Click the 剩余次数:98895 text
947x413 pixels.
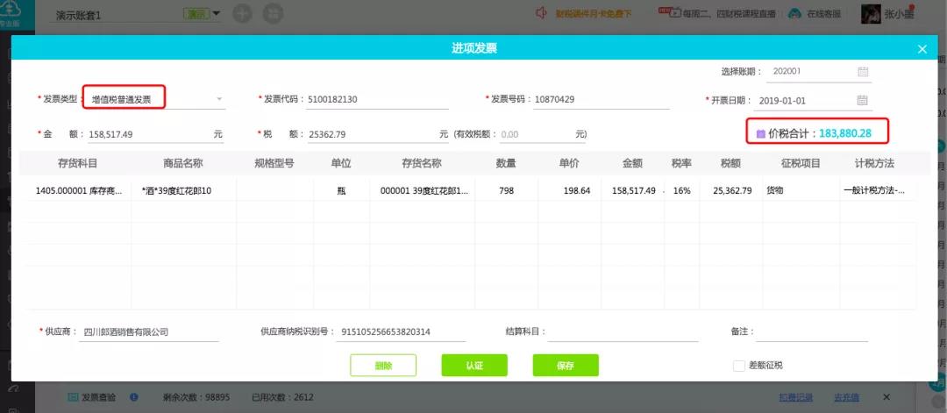click(196, 397)
